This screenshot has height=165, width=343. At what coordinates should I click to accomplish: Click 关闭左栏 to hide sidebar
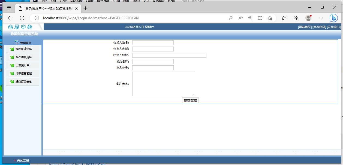pos(23,161)
